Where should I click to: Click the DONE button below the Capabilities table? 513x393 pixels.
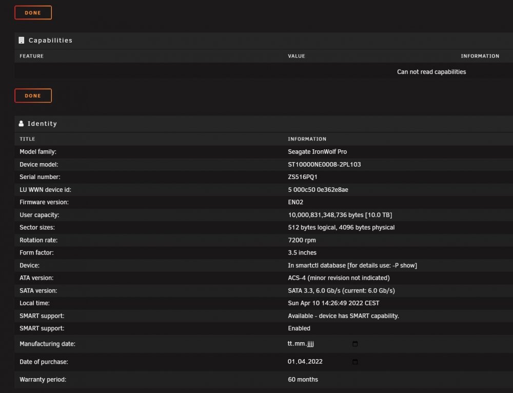click(x=33, y=95)
